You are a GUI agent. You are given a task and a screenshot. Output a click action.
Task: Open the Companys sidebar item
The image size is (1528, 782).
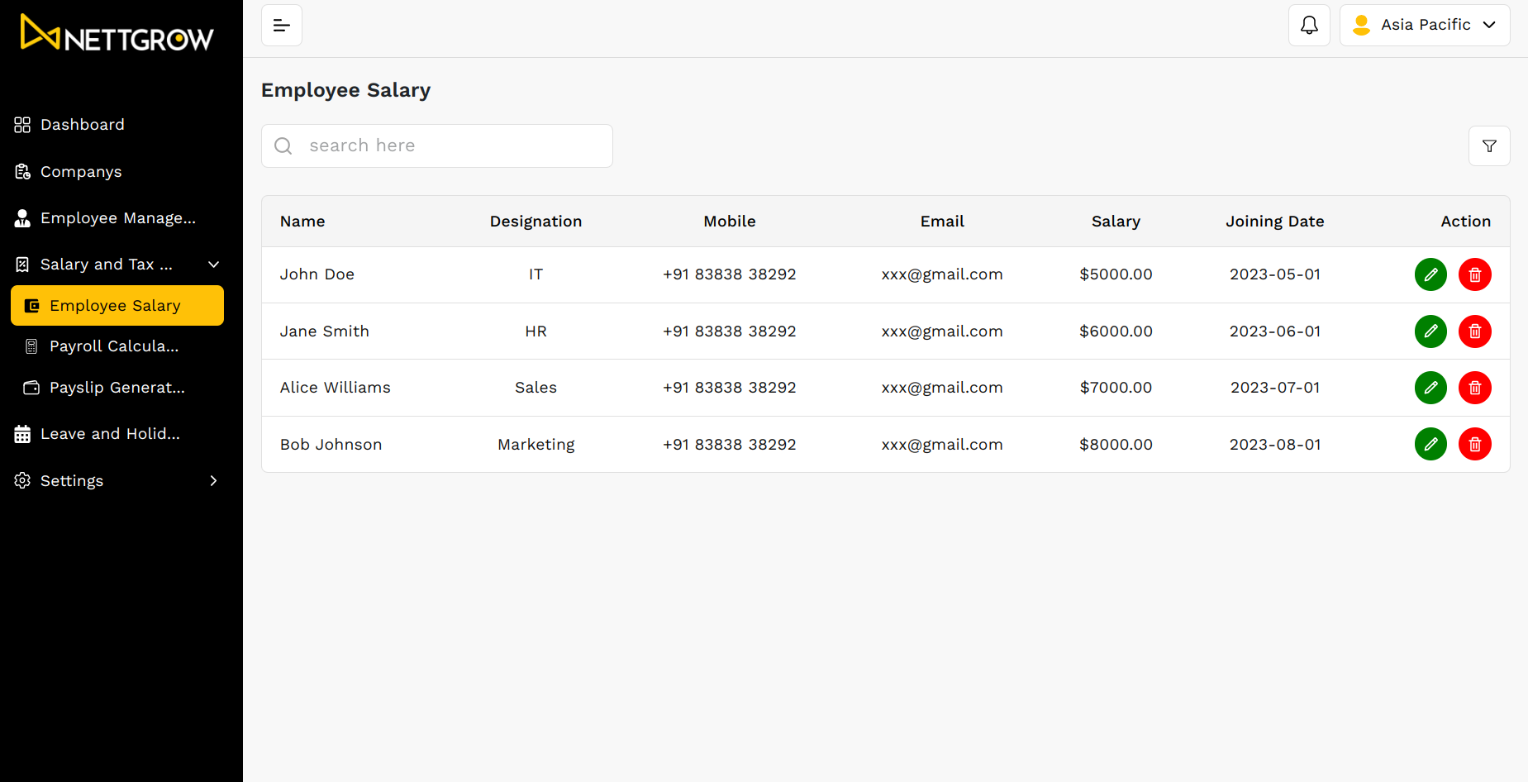[81, 172]
